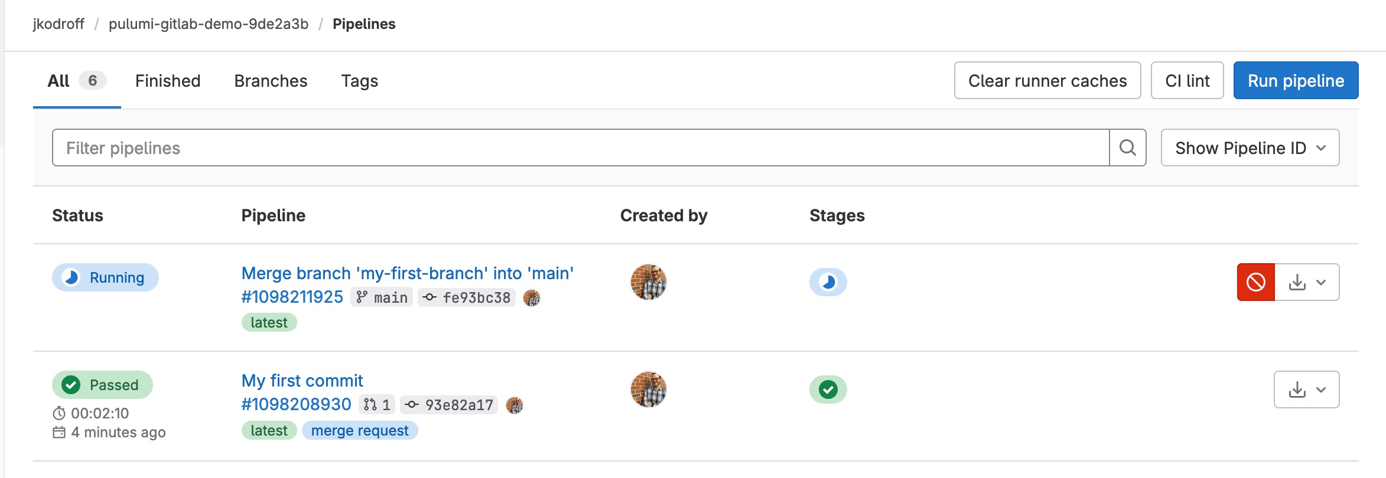Screen dimensions: 1386x478
Task: Click the merge request label badge
Action: [x=360, y=430]
